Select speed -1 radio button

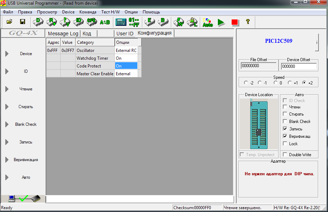(x=260, y=83)
